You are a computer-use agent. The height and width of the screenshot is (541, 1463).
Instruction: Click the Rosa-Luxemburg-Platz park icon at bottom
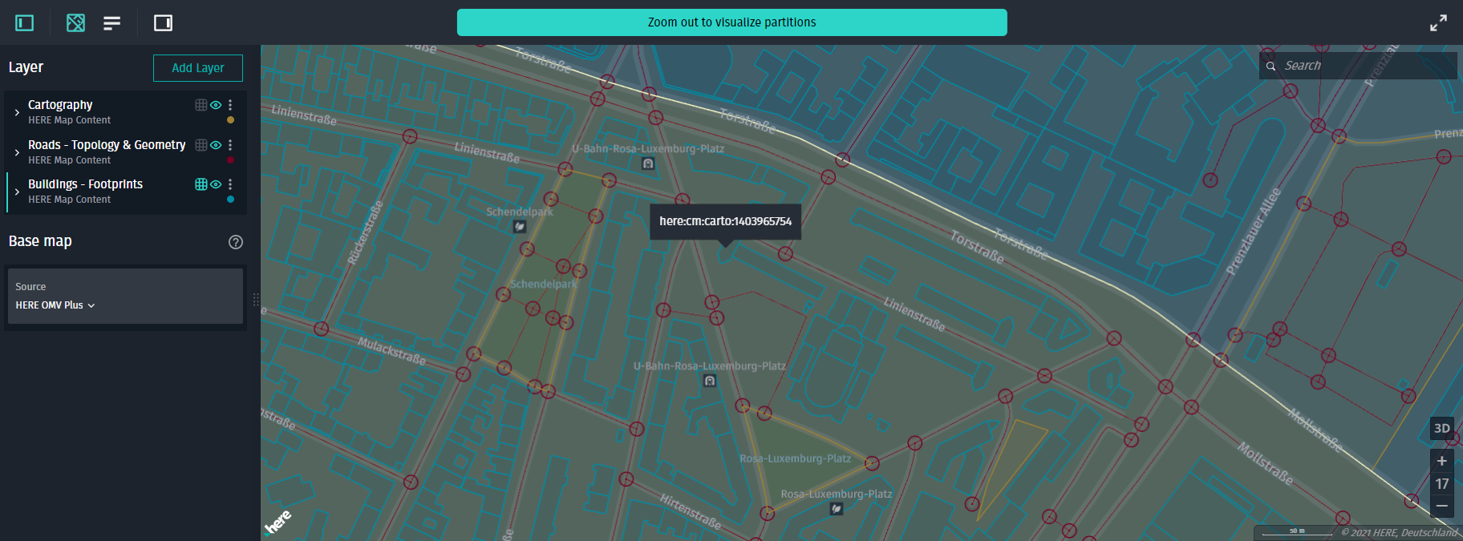[x=837, y=509]
